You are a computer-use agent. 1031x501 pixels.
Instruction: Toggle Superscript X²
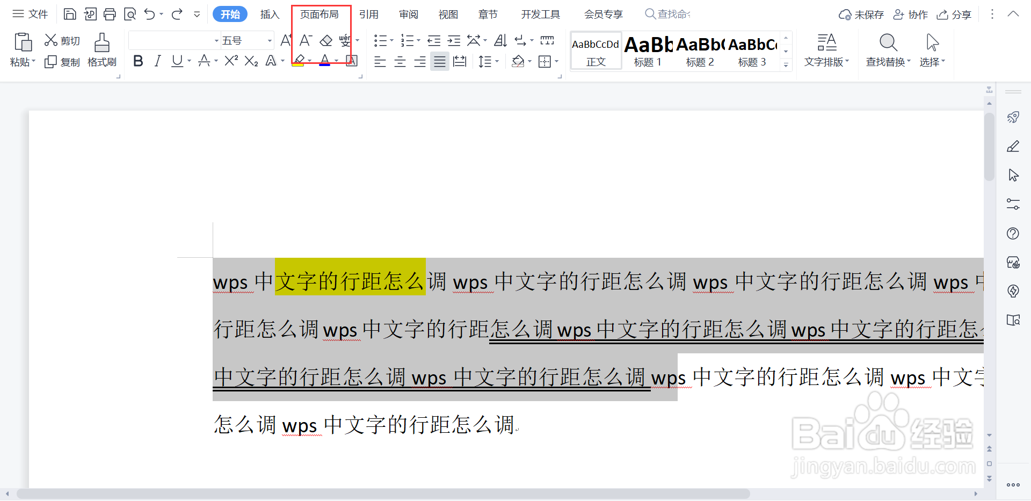point(231,61)
